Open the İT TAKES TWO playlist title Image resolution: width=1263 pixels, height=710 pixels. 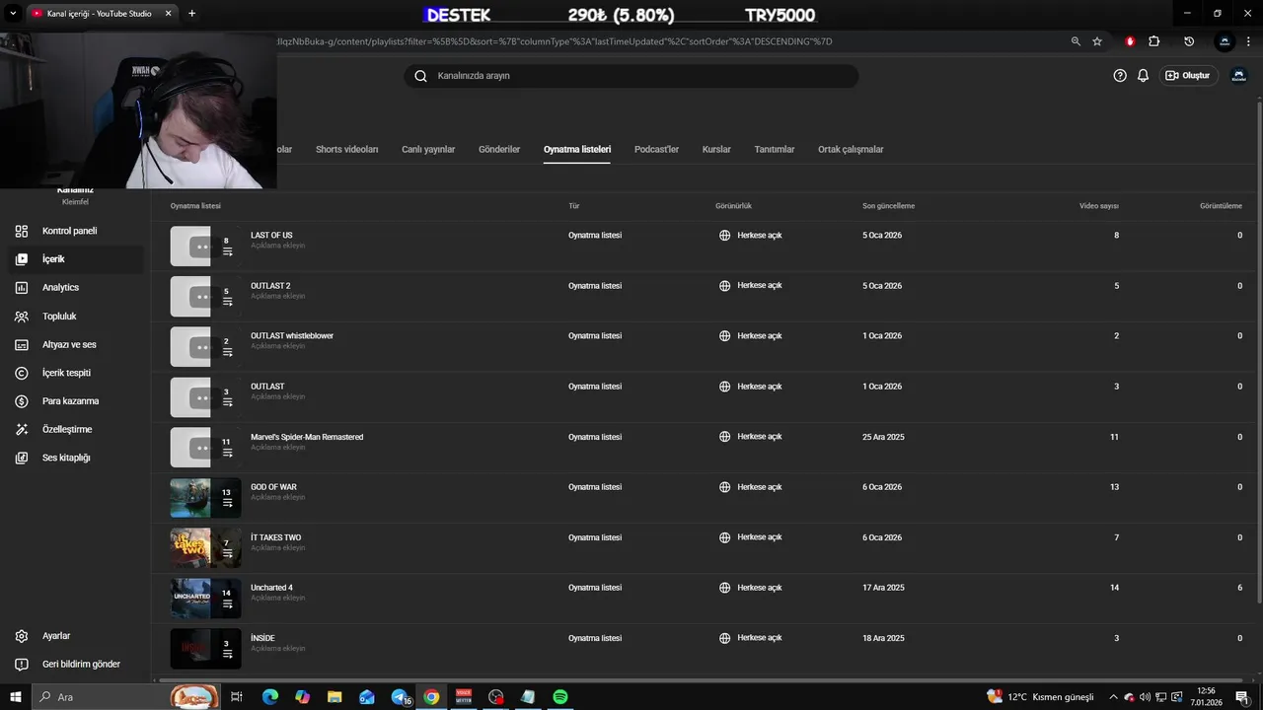click(276, 537)
